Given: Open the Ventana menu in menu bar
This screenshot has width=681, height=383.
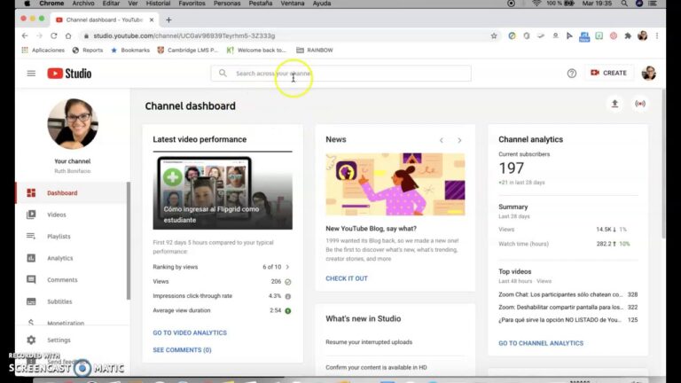Looking at the screenshot, I should [293, 4].
